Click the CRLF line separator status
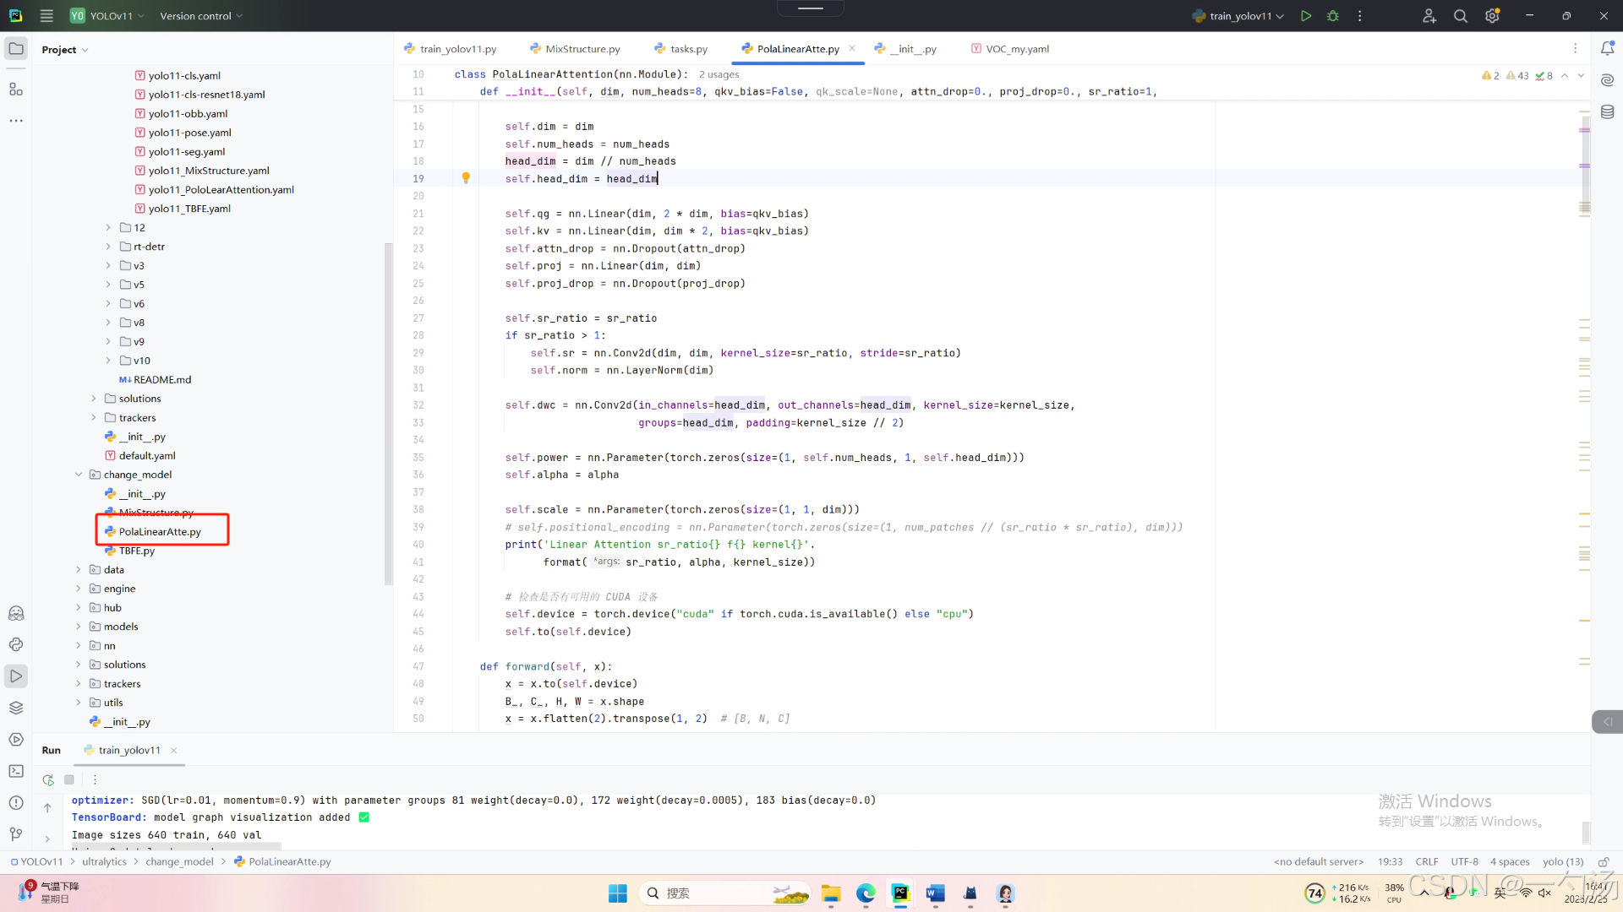Image resolution: width=1623 pixels, height=912 pixels. [1426, 862]
